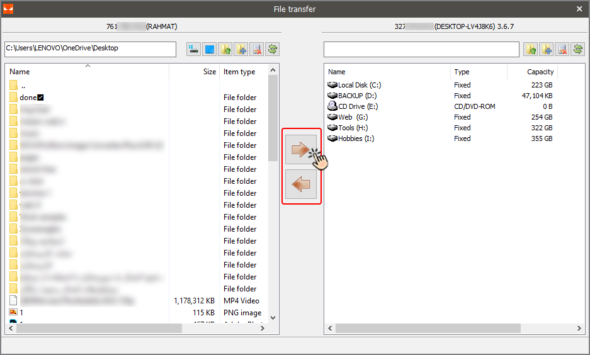Sort remote drives by Type header
Screen dimensions: 590x355
click(462, 72)
